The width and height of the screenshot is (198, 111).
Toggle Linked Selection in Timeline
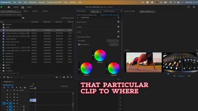[x=12, y=88]
